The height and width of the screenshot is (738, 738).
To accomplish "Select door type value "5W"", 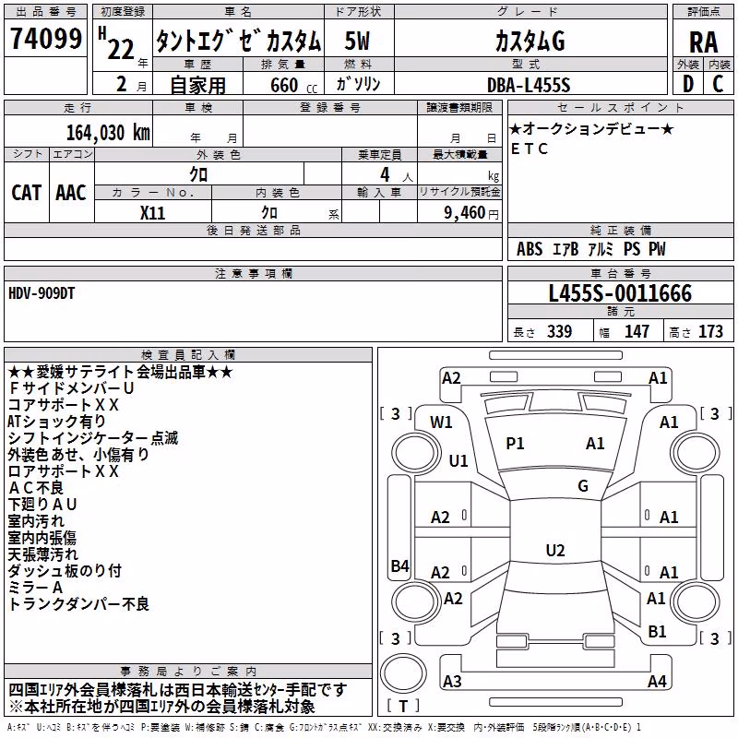I will [357, 41].
